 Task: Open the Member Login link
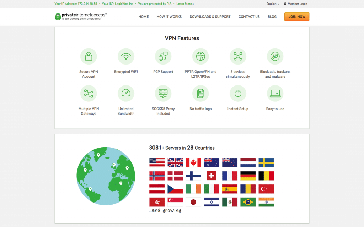tap(295, 4)
